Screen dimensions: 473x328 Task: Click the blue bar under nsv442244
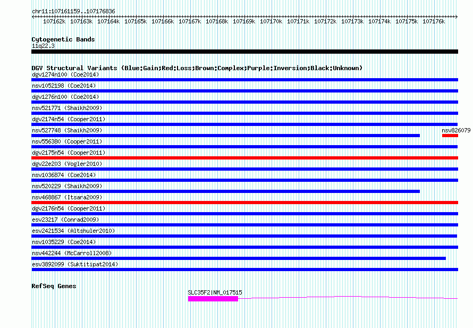(239, 258)
